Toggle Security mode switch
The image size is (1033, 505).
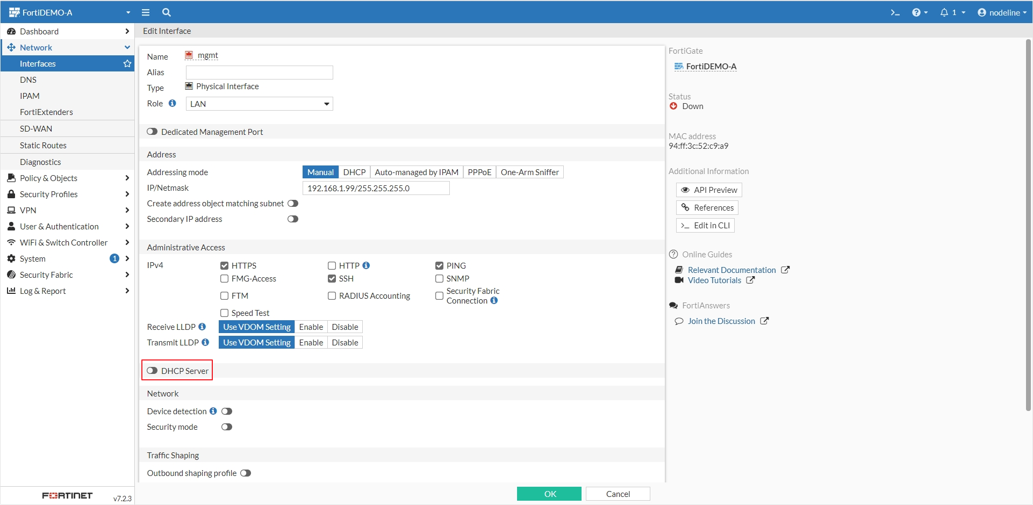[x=227, y=427]
